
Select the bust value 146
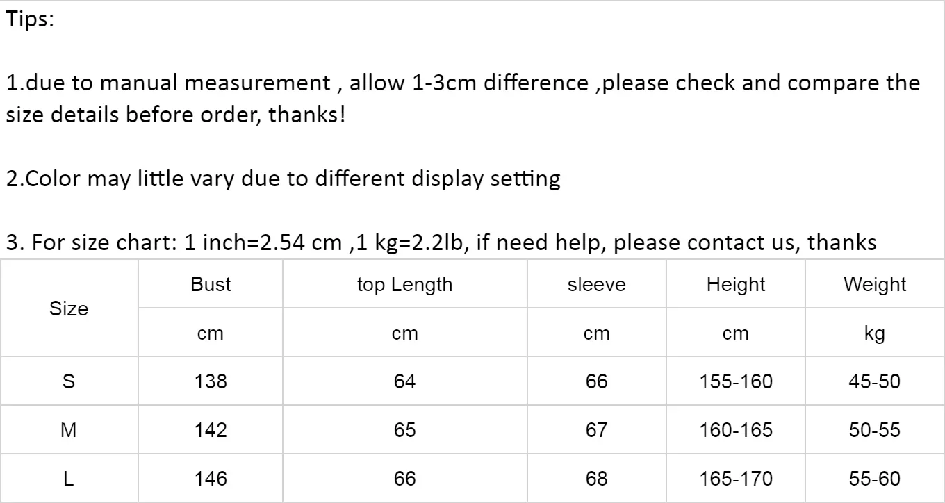pos(211,479)
